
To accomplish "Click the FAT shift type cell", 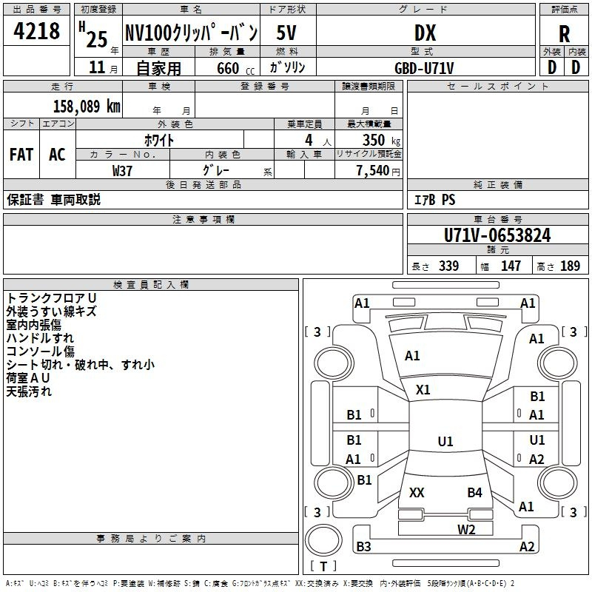I will click(21, 154).
